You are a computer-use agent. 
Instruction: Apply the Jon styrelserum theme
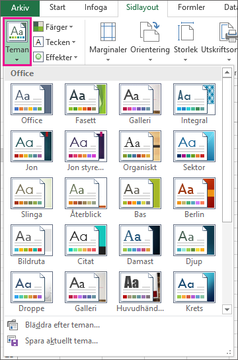(86, 151)
